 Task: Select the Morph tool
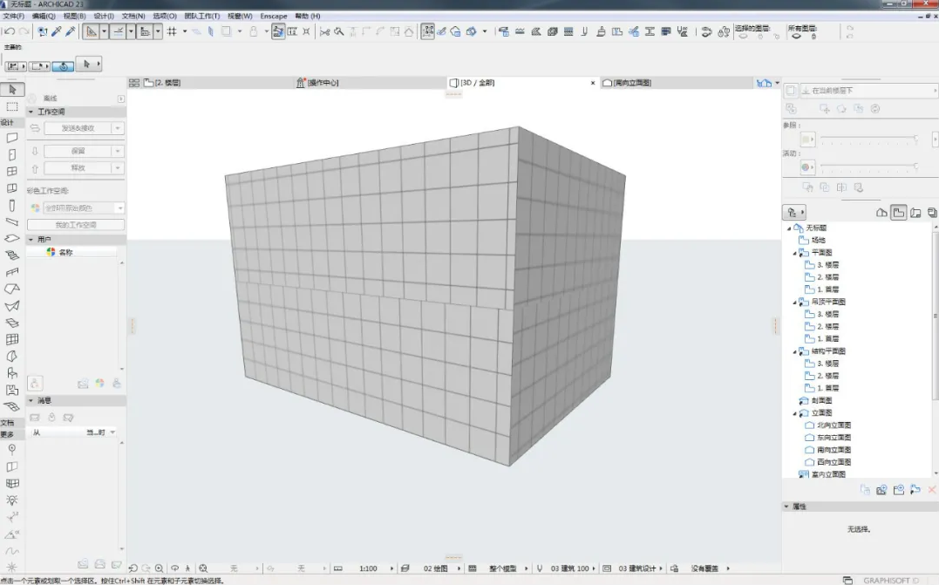[12, 357]
